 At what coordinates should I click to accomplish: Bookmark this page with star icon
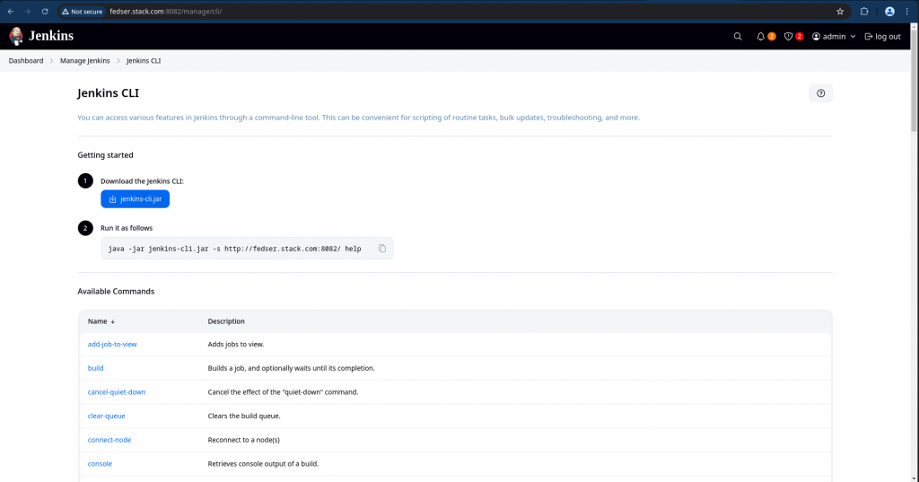pyautogui.click(x=840, y=12)
